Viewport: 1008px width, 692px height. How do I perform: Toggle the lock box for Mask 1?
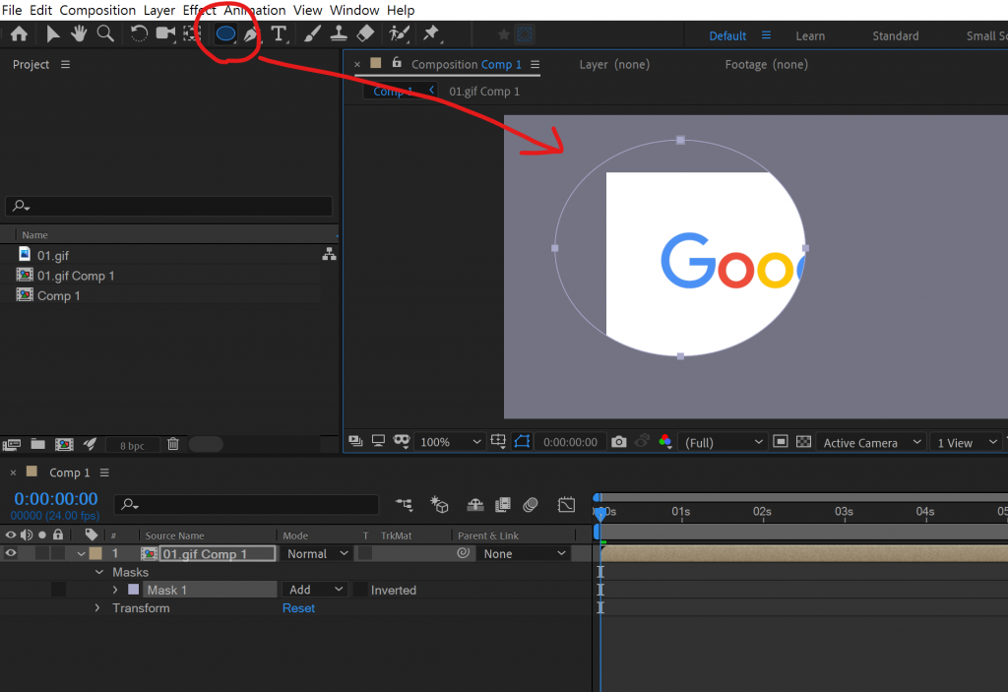point(58,589)
